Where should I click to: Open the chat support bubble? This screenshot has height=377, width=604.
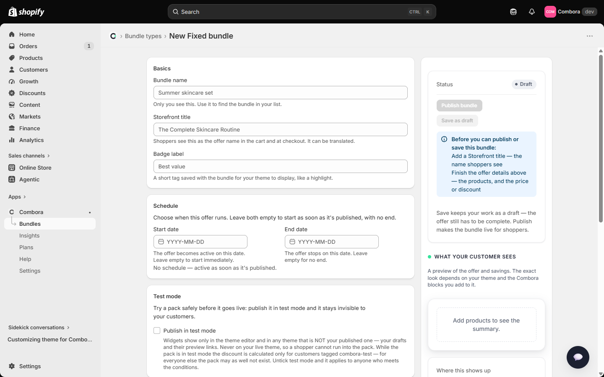578,357
